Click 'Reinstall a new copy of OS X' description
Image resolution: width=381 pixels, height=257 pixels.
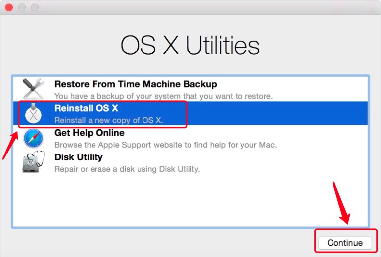(x=109, y=120)
